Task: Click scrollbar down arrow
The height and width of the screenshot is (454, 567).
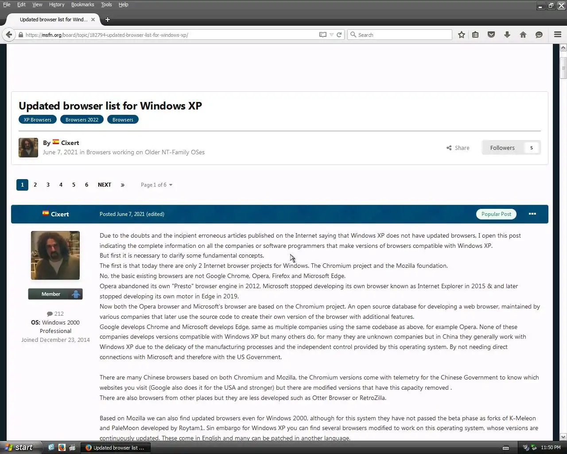Action: pos(563,437)
